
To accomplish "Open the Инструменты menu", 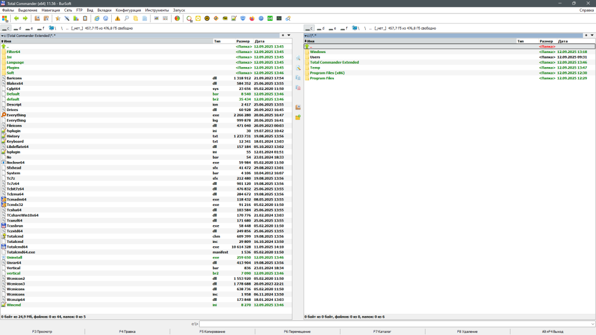I will pos(157,10).
